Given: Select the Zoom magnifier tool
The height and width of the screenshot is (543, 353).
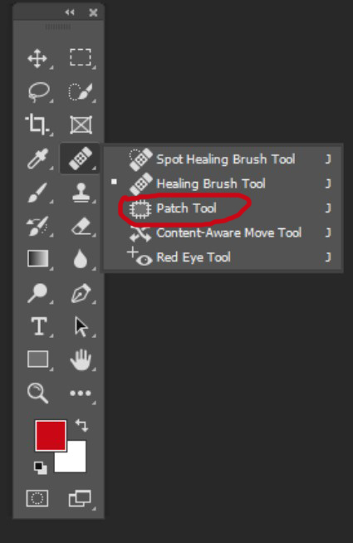Looking at the screenshot, I should [x=37, y=393].
